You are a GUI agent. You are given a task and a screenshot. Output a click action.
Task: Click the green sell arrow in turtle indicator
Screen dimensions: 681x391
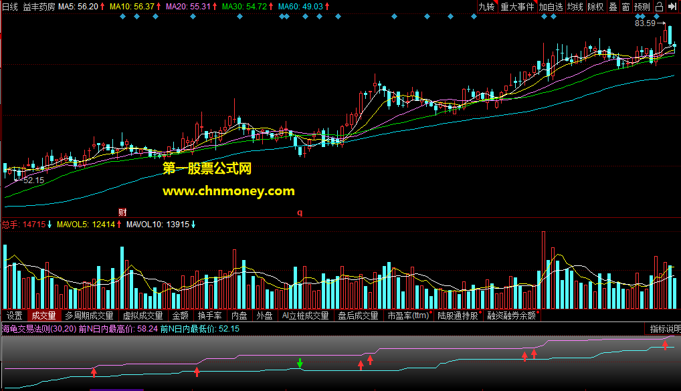(300, 363)
